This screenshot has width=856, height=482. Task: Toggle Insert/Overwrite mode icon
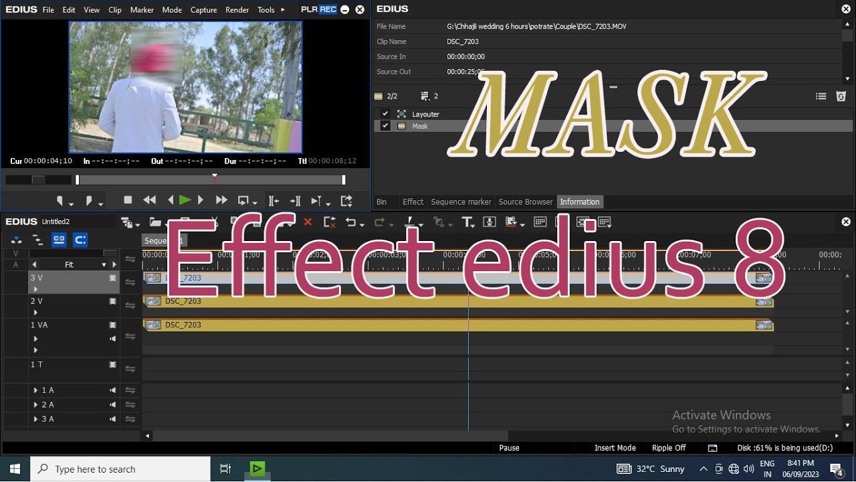tap(17, 240)
